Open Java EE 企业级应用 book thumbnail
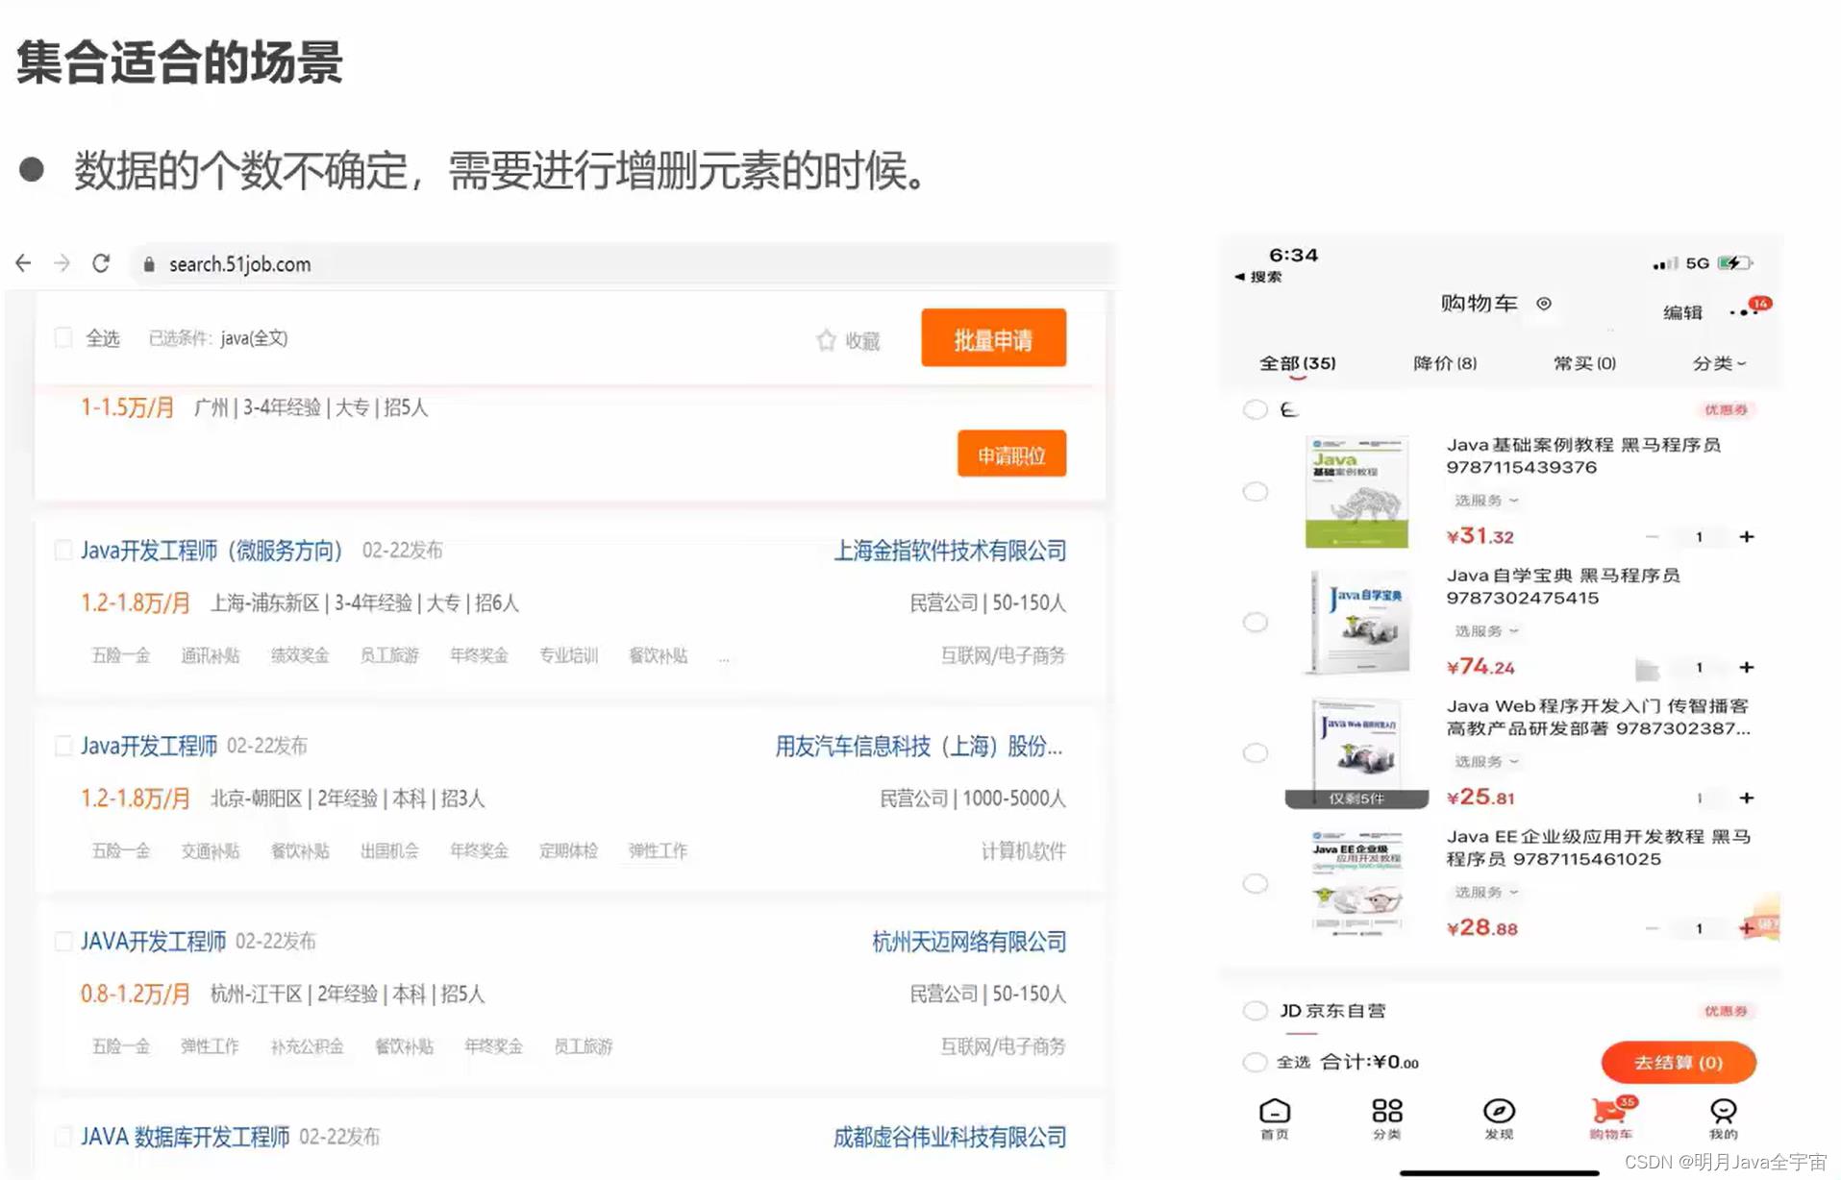1841x1180 pixels. pos(1356,884)
